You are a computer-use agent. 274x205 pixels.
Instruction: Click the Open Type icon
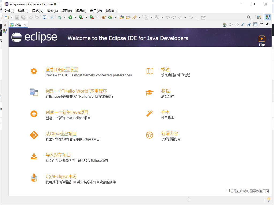pyautogui.click(x=122, y=17)
